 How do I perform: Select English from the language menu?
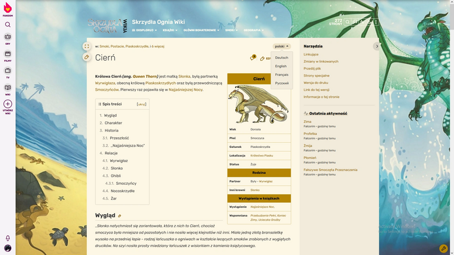coord(281,66)
